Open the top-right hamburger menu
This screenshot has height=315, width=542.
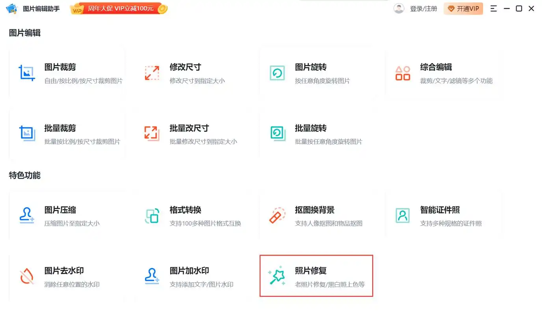pos(494,8)
